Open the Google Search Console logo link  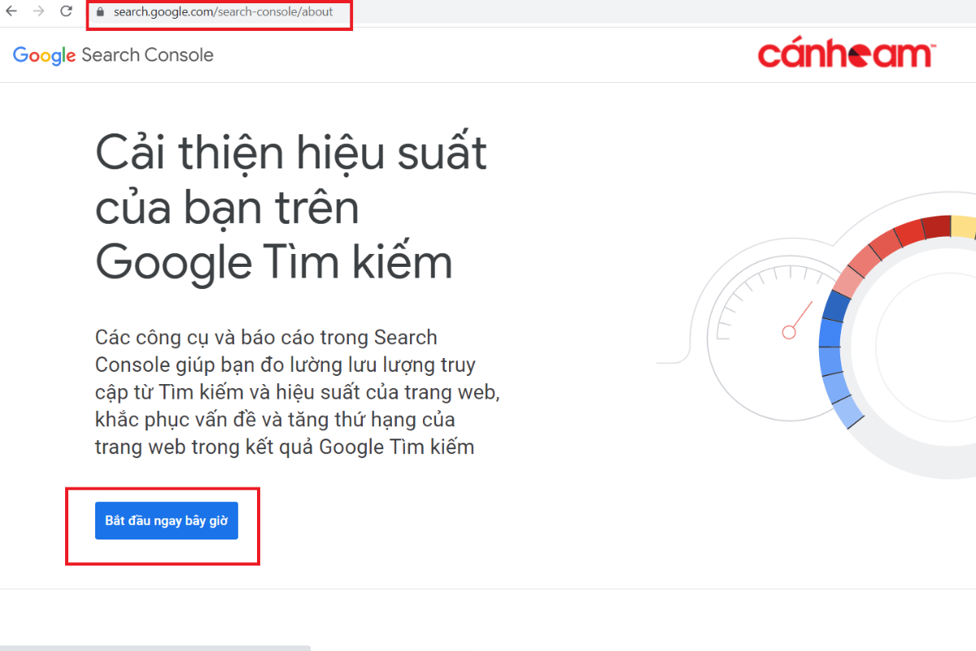point(113,55)
